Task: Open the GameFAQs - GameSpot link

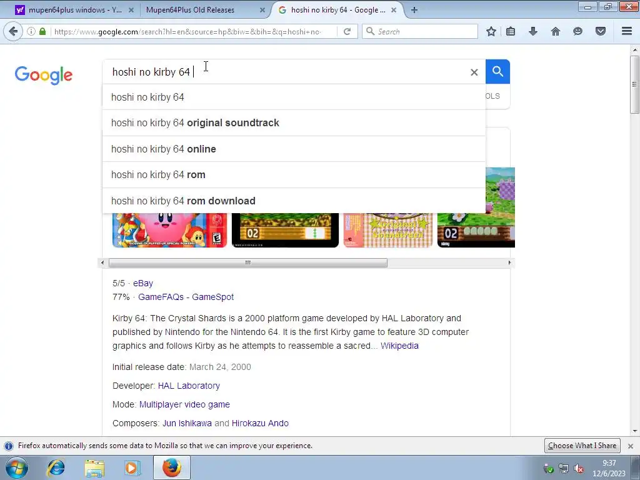Action: (186, 297)
